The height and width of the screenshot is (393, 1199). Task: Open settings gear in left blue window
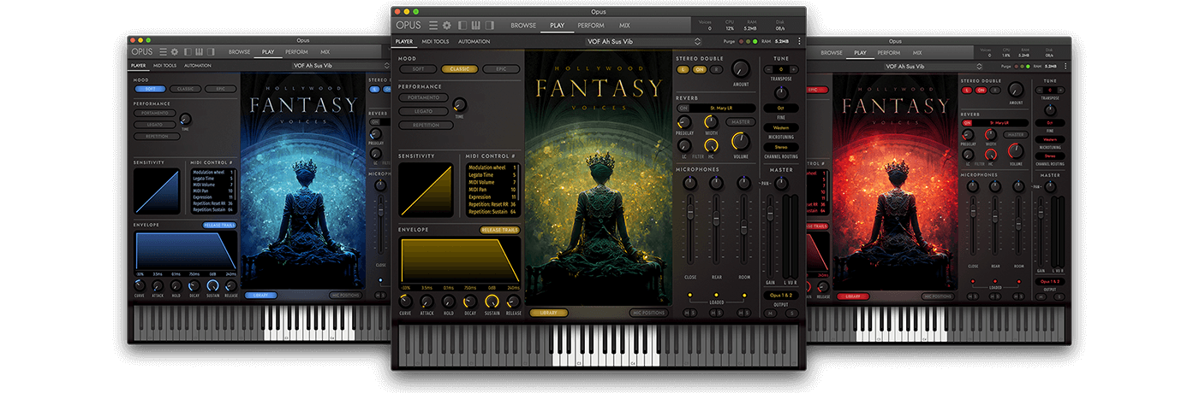pyautogui.click(x=175, y=52)
